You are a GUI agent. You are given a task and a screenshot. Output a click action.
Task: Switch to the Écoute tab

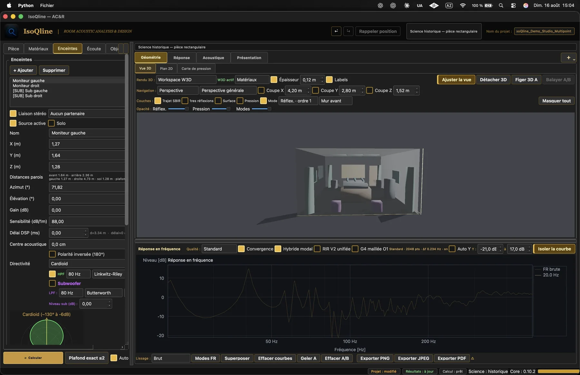coord(94,49)
